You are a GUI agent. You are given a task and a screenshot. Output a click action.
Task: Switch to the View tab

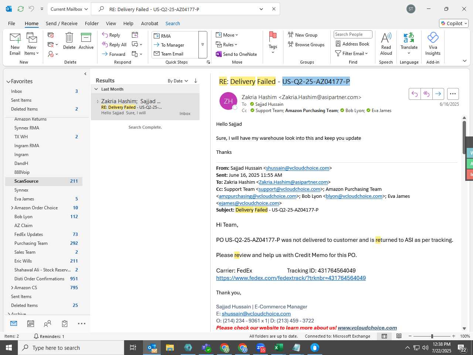(x=111, y=23)
